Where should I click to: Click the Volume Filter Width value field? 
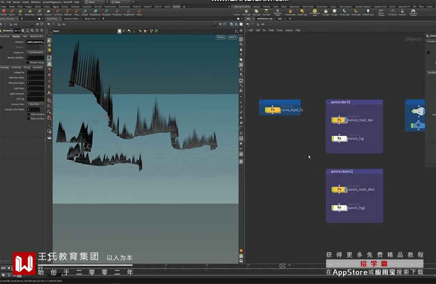click(34, 110)
